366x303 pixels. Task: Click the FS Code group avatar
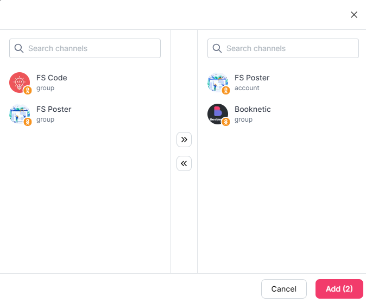(x=19, y=82)
